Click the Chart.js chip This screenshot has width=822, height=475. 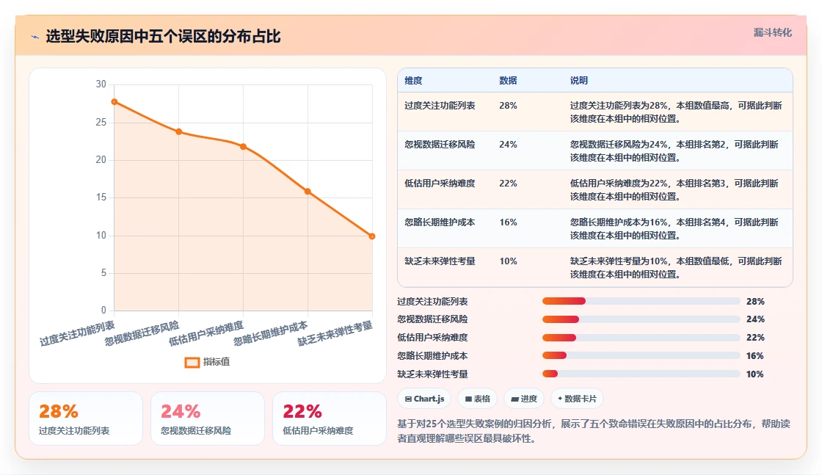click(424, 399)
